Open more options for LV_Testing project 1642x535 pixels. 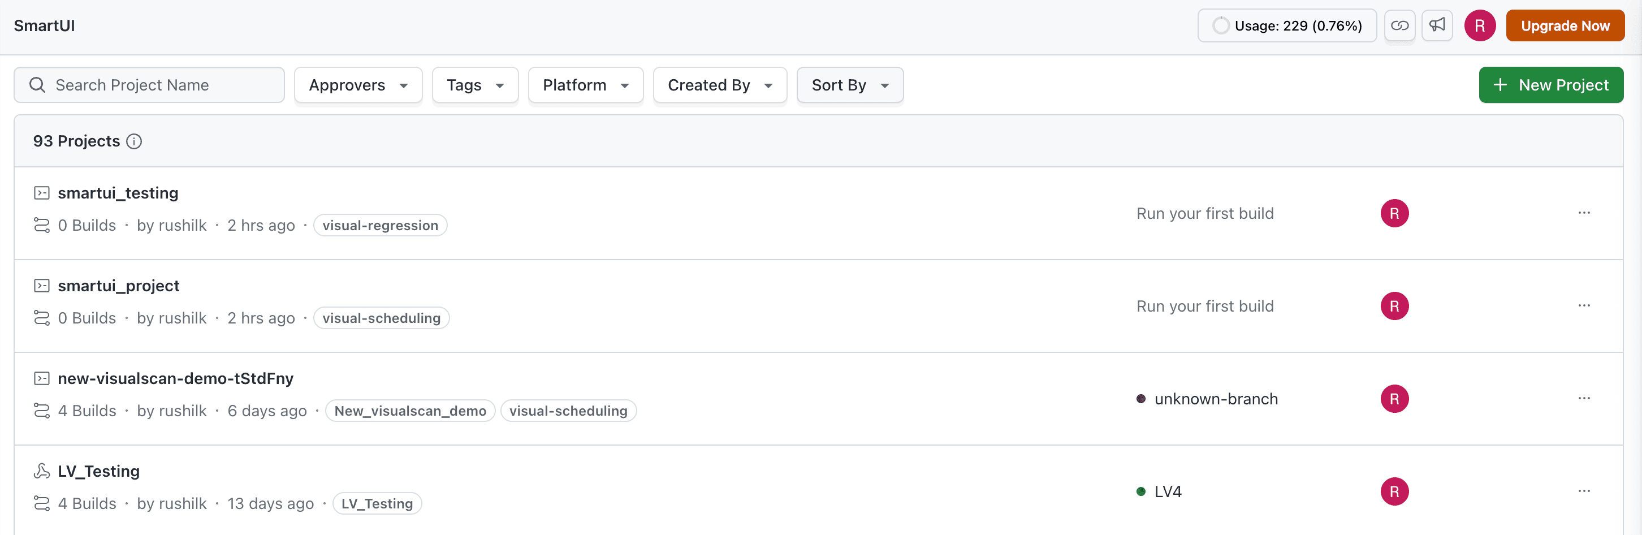coord(1584,491)
